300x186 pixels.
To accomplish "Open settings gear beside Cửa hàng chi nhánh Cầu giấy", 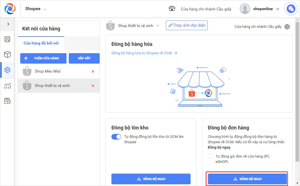I will pos(287,27).
